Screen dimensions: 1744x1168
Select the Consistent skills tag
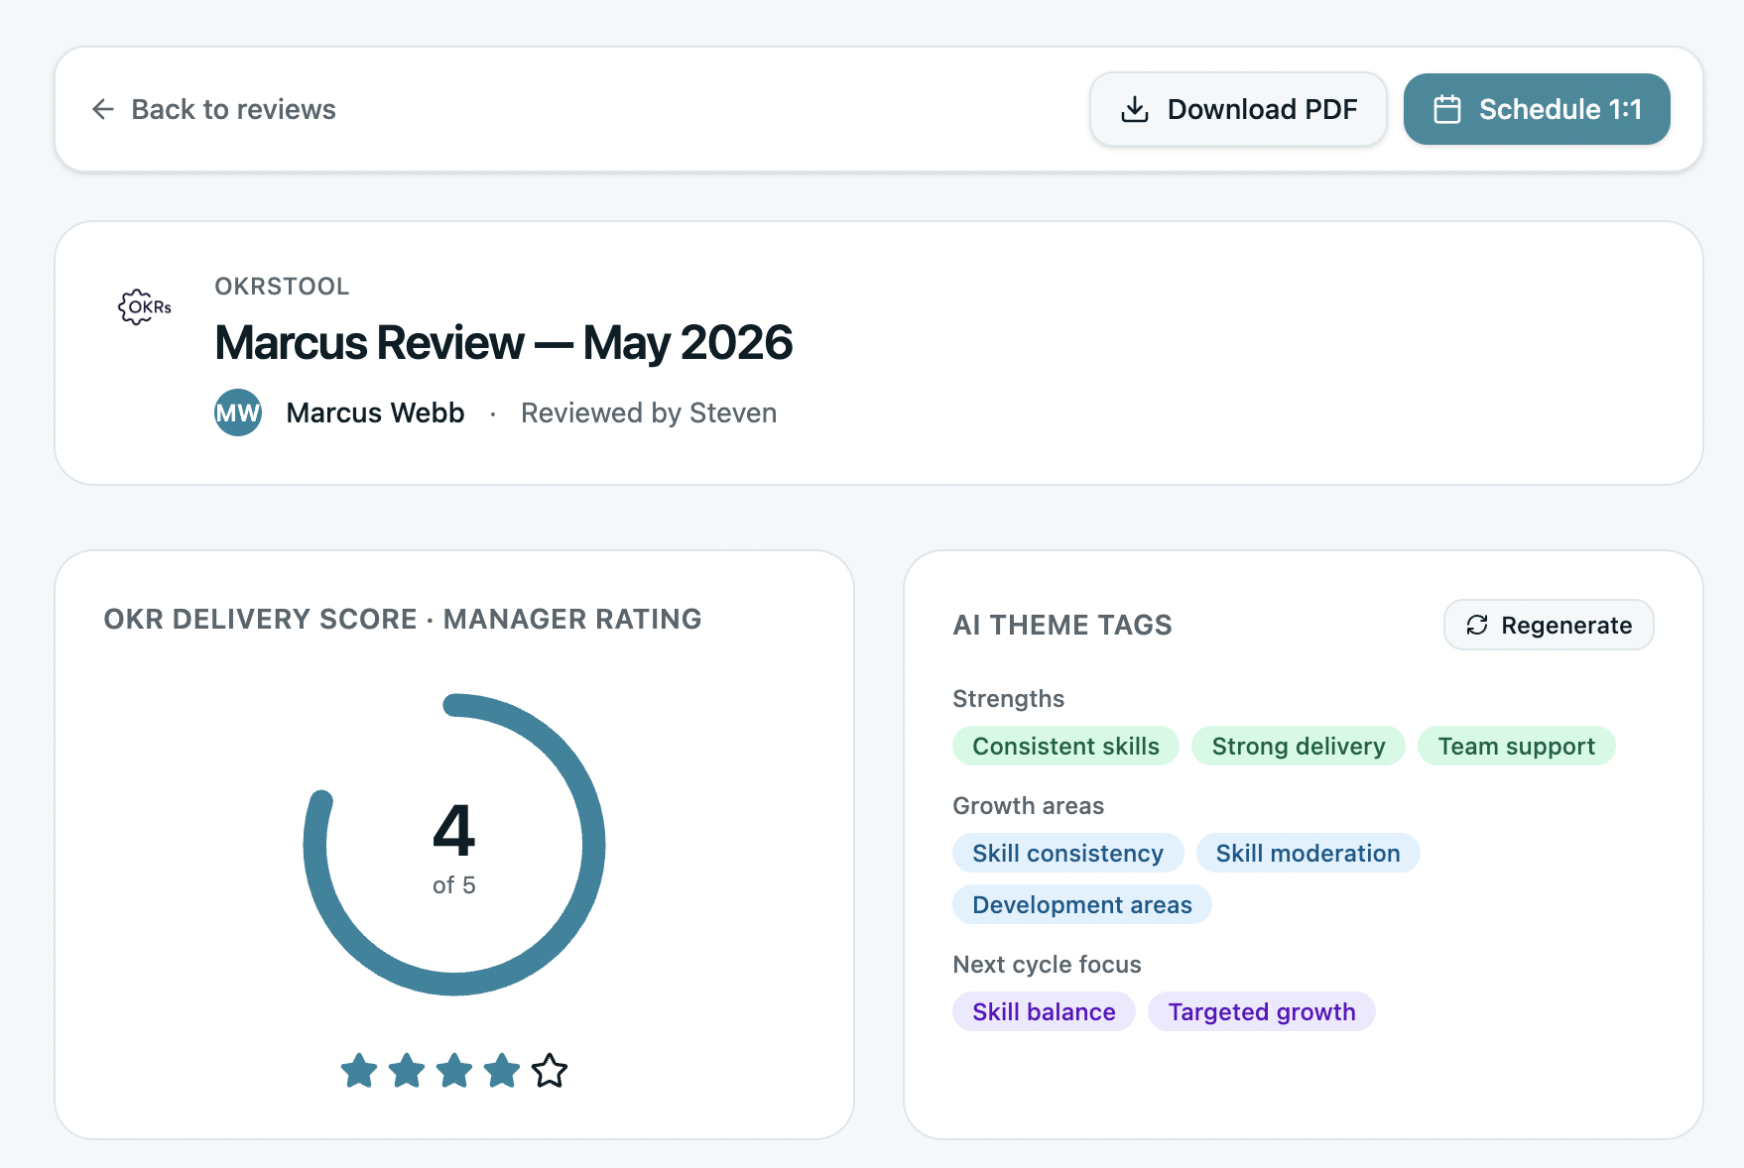[1065, 746]
